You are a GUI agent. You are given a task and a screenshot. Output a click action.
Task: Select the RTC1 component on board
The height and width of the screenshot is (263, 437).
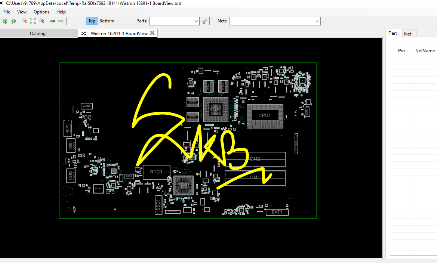tap(156, 172)
